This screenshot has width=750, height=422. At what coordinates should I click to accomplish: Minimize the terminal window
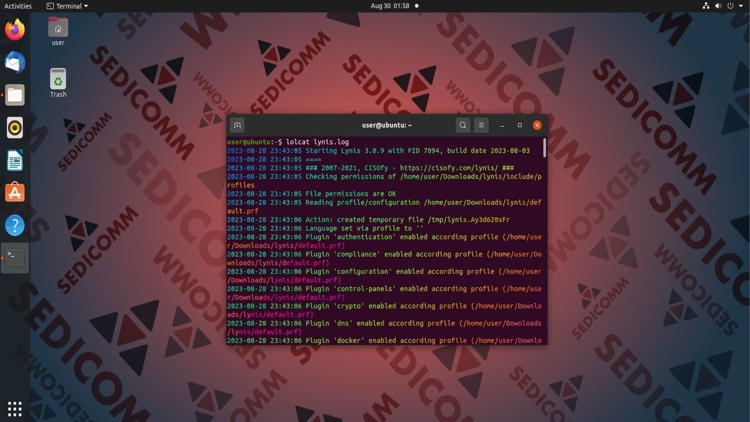click(x=502, y=125)
